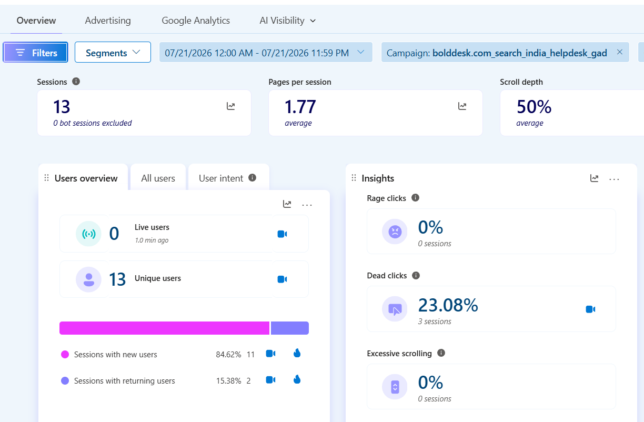644x422 pixels.
Task: Open more options in Insights panel
Action: pos(615,179)
